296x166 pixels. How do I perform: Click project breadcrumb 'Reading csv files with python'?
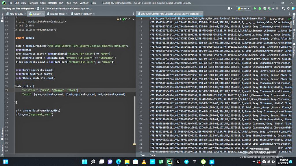click(18, 8)
